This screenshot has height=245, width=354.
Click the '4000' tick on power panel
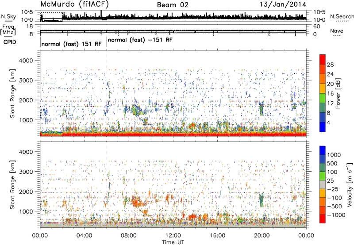(26, 61)
